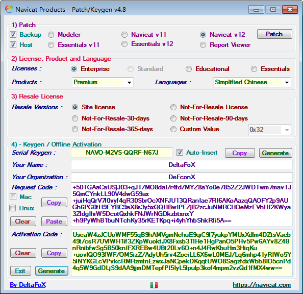This screenshot has height=294, width=303.
Task: Minimize the Patch/Keygen window
Action: pyautogui.click(x=256, y=10)
